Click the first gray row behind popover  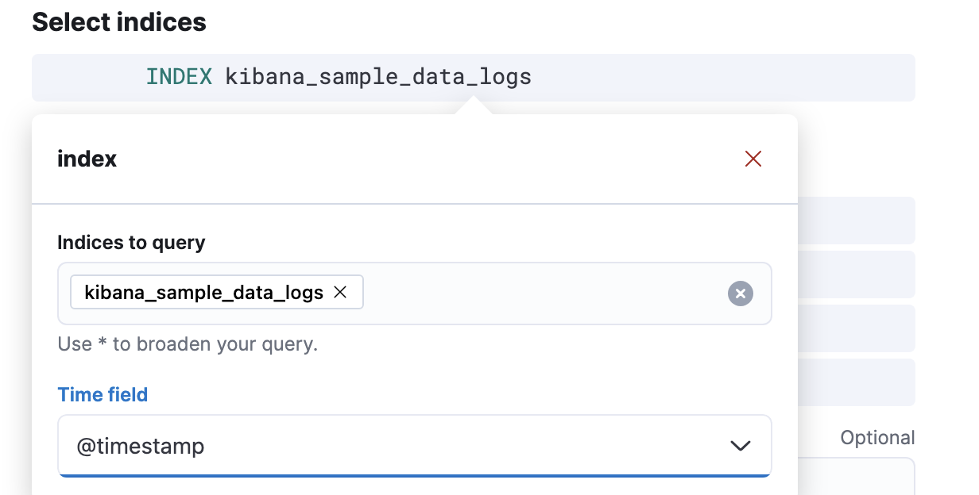(x=857, y=220)
